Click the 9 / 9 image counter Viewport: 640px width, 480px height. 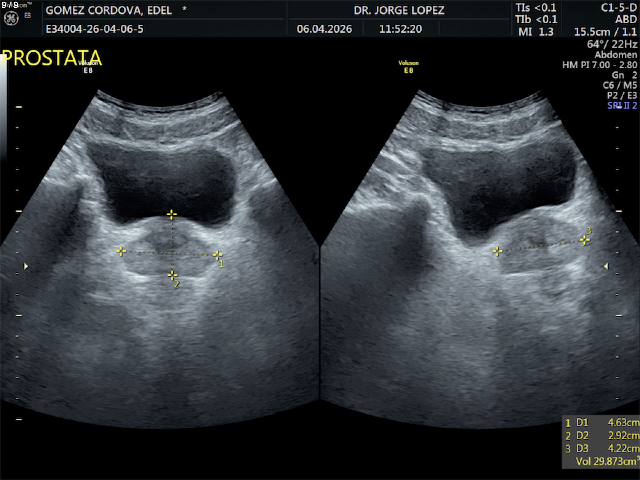tap(10, 5)
